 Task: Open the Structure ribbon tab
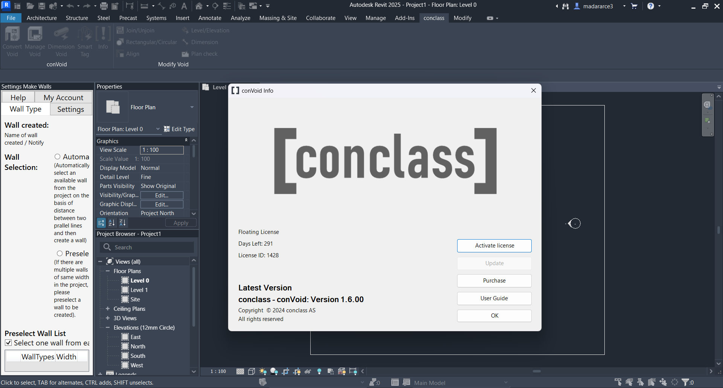(x=77, y=18)
